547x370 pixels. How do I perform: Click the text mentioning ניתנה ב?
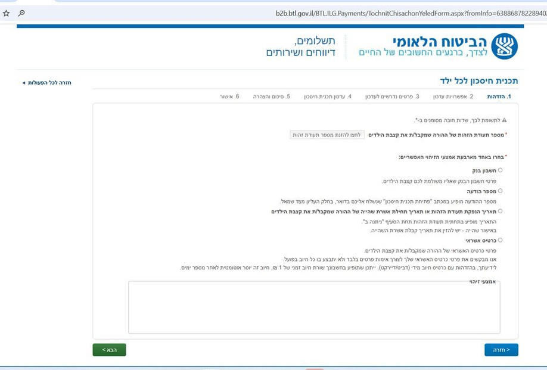coord(429,222)
